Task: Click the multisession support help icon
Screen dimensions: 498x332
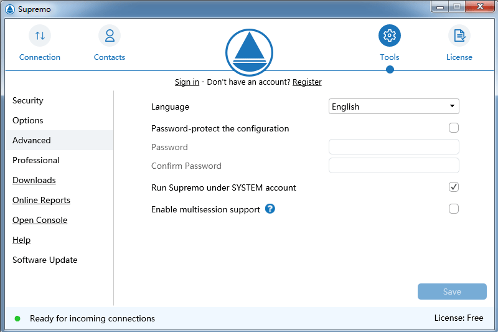Action: point(270,209)
